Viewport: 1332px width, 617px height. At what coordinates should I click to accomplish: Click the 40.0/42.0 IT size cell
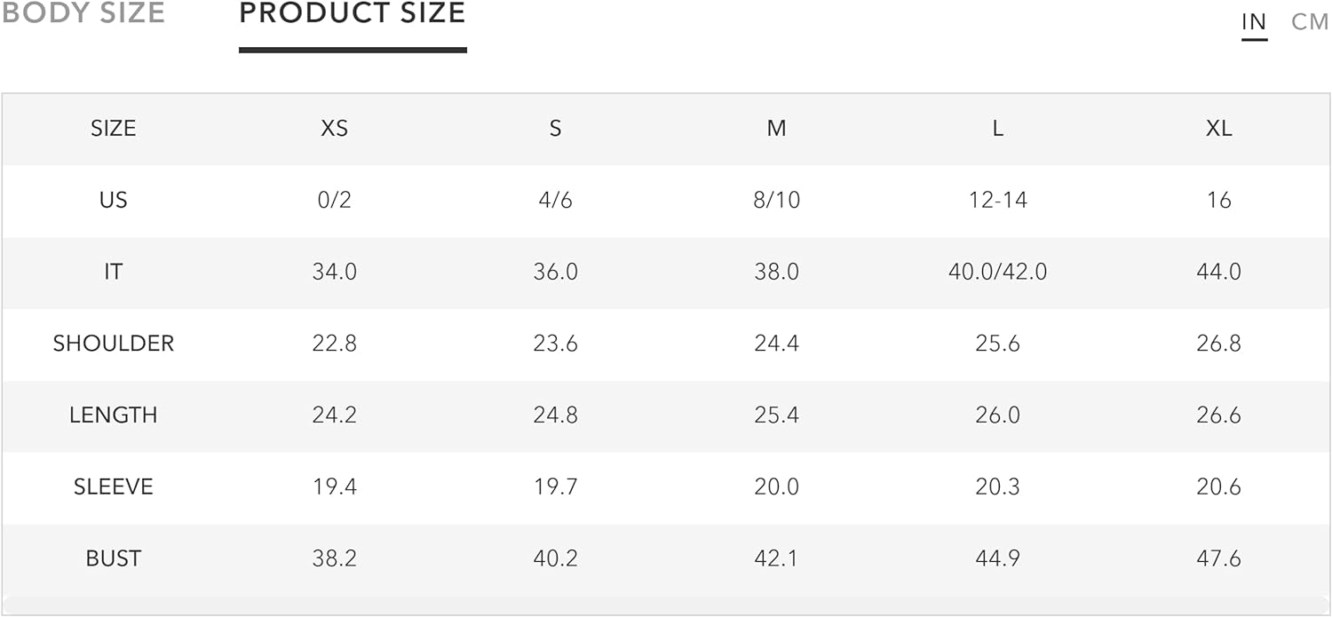tap(998, 272)
